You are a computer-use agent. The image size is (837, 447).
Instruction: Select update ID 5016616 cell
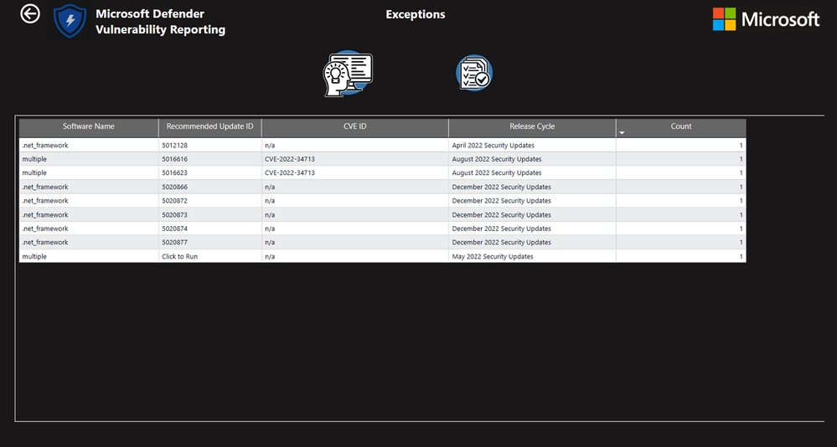[x=209, y=159]
